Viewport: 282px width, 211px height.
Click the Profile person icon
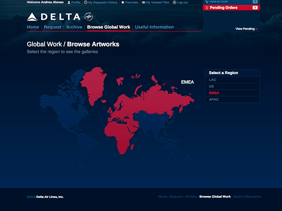[69, 2]
